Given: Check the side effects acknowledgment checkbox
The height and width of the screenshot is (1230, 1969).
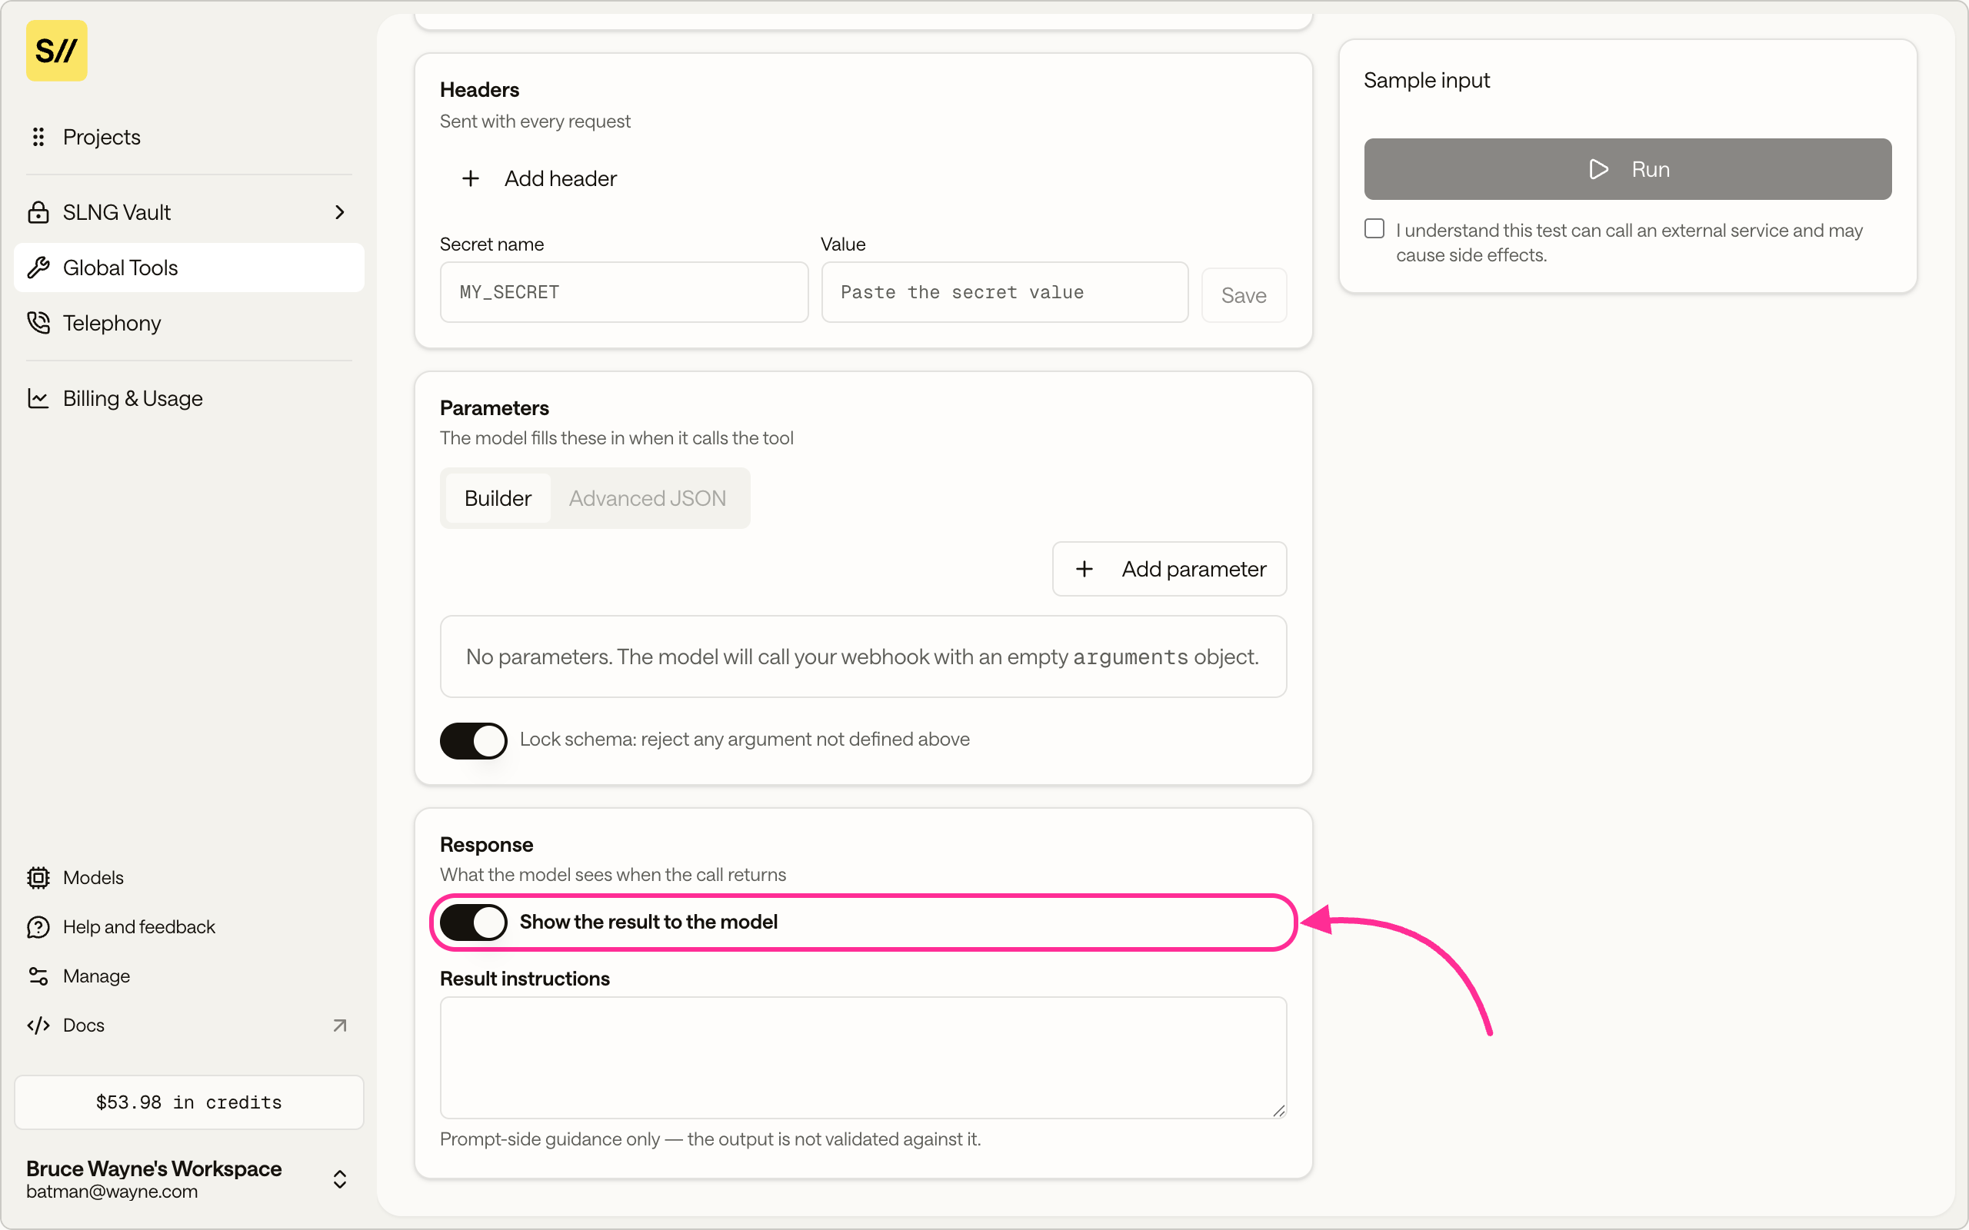Looking at the screenshot, I should [x=1374, y=228].
